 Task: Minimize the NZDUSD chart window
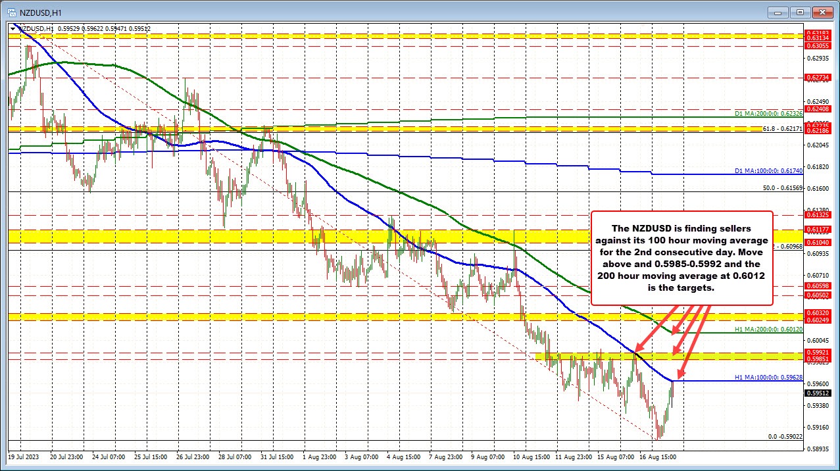point(776,12)
